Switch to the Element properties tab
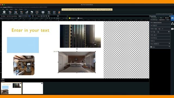The height and width of the screenshot is (98, 174). (x=167, y=18)
